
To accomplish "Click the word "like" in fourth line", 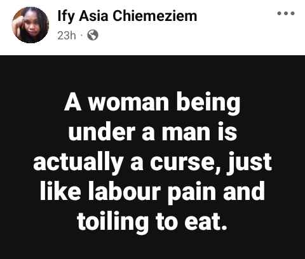I will (x=60, y=190).
